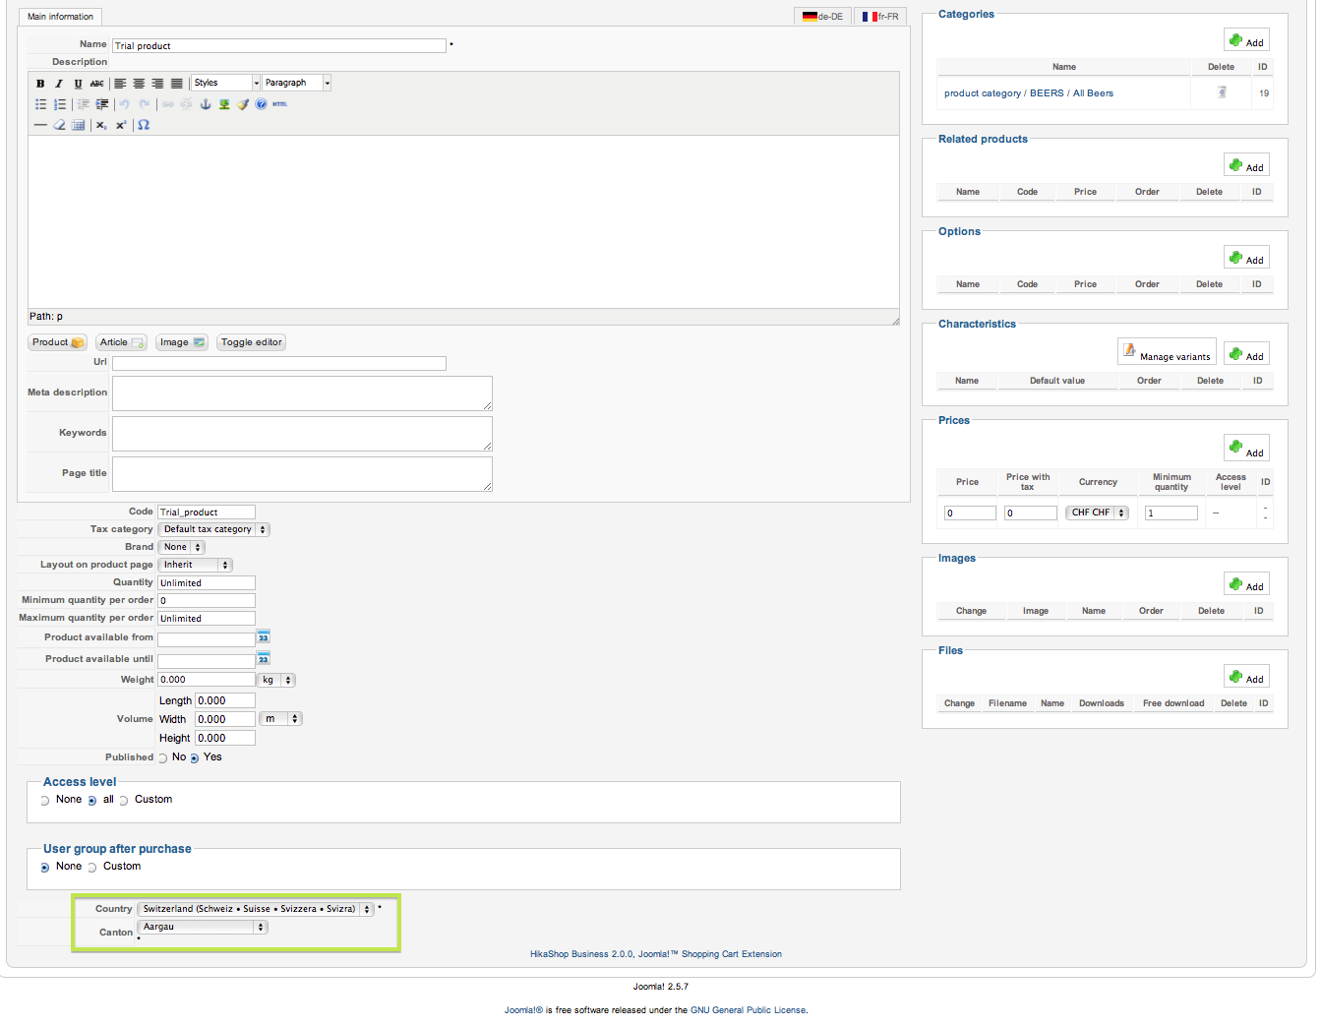Open the price Currency dropdown
1322x1026 pixels.
click(x=1097, y=513)
